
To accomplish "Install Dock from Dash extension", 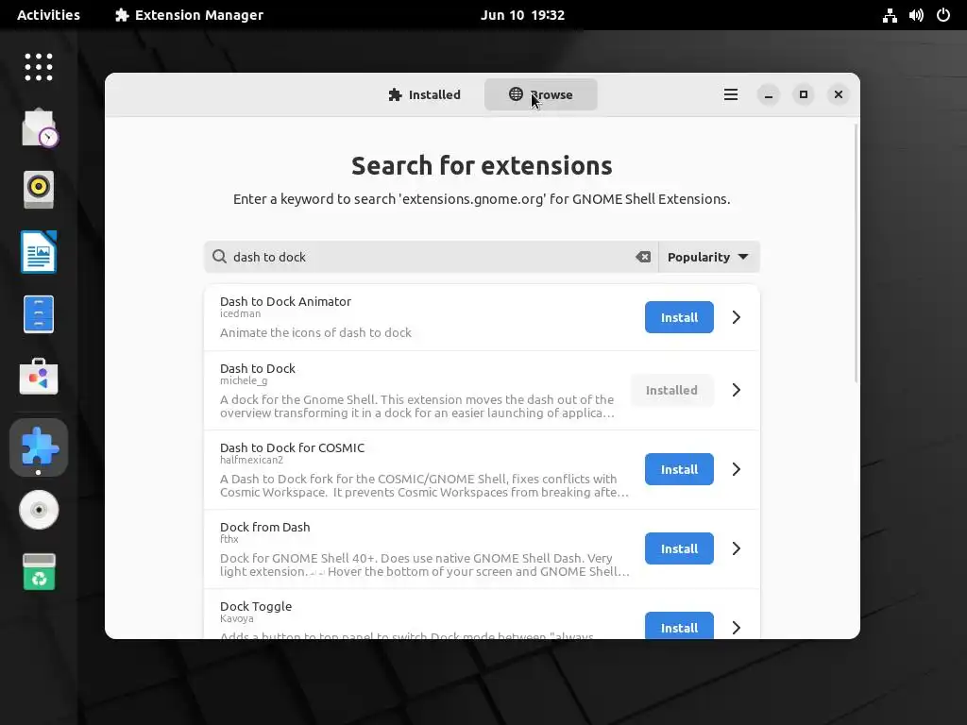I will [679, 548].
